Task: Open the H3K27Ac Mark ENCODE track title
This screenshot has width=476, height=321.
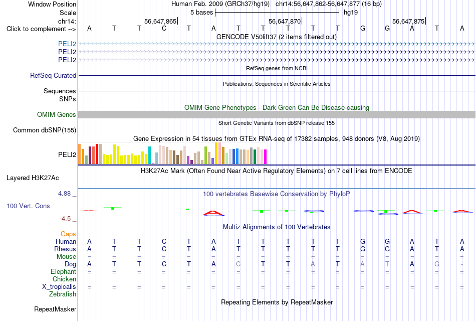Action: point(277,171)
